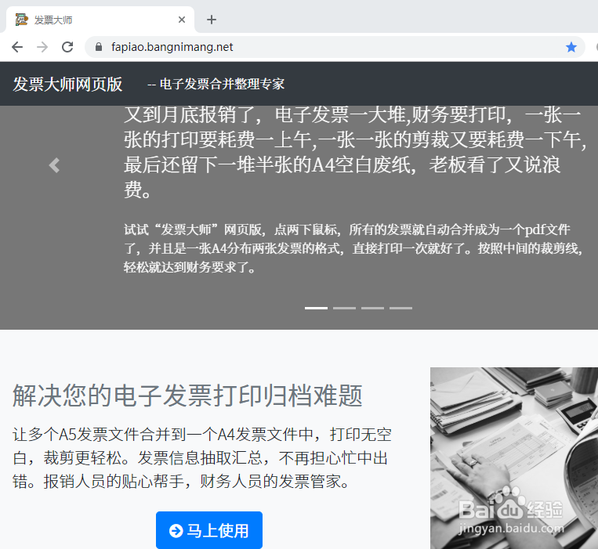This screenshot has width=598, height=549.
Task: Click carousel headline 又到月底报销了
Action: point(355,152)
